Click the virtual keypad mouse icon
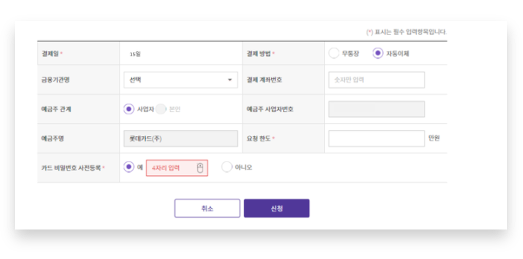523x259 pixels. coord(200,168)
